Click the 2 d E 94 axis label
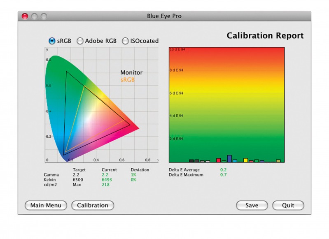The height and width of the screenshot is (239, 329). click(x=176, y=139)
